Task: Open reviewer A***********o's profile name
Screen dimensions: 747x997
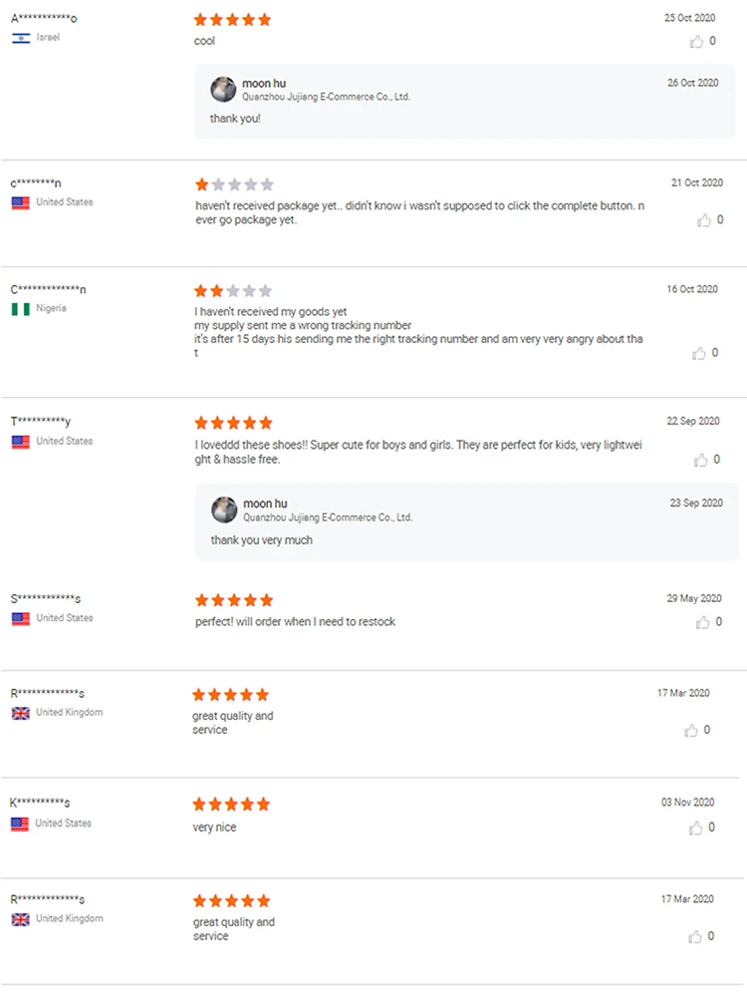Action: pos(45,19)
